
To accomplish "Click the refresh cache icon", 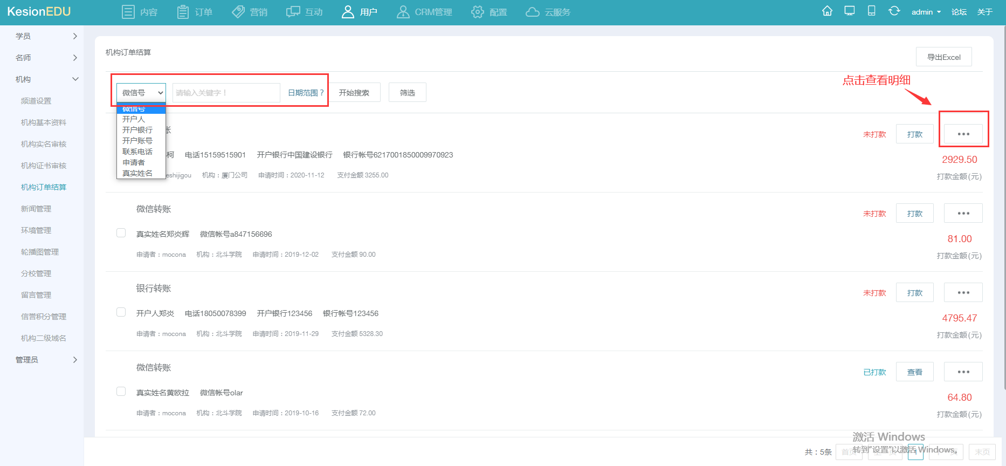I will tap(894, 11).
